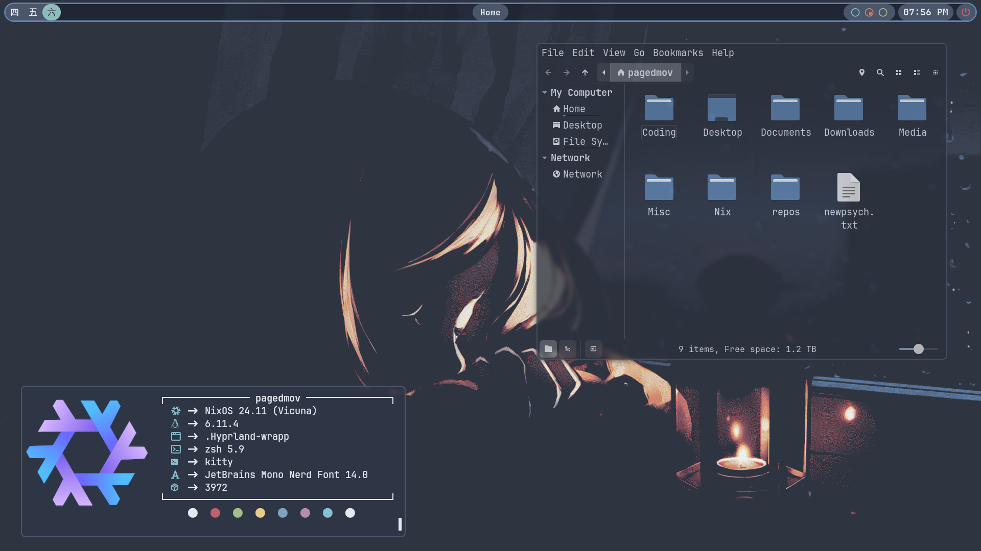Collapse the My Computer section

(544, 92)
